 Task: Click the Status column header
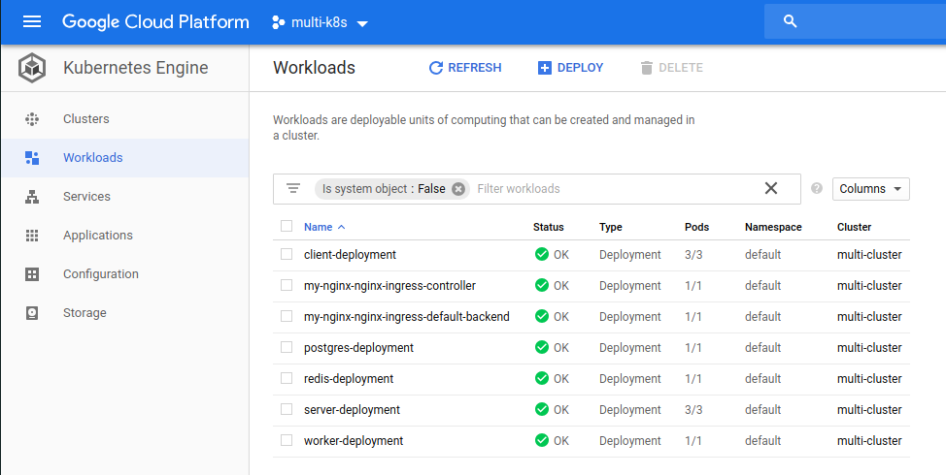pyautogui.click(x=549, y=227)
